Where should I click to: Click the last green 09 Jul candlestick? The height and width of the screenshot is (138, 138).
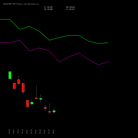(54, 112)
